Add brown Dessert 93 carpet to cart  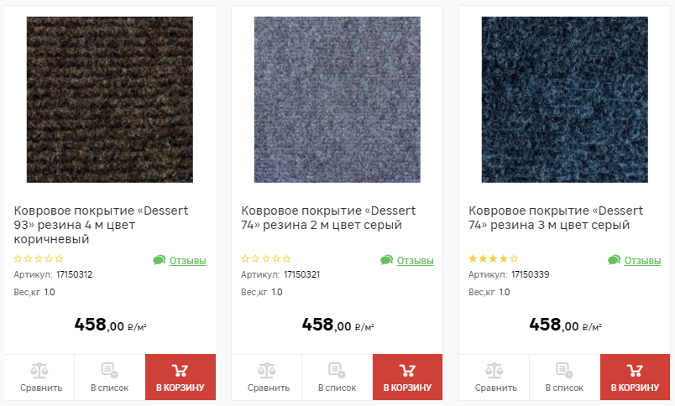[181, 377]
